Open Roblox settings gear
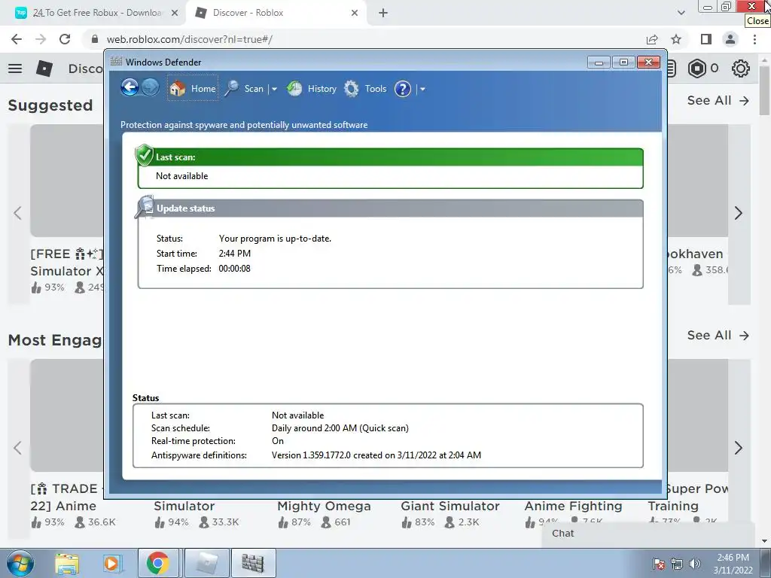The height and width of the screenshot is (578, 771). [741, 68]
